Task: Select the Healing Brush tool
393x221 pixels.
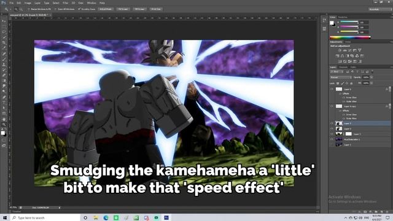Action: point(4,53)
